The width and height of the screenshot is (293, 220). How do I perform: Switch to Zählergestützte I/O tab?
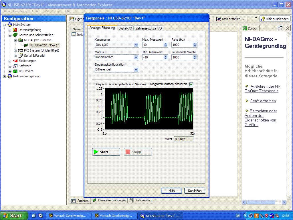point(149,28)
